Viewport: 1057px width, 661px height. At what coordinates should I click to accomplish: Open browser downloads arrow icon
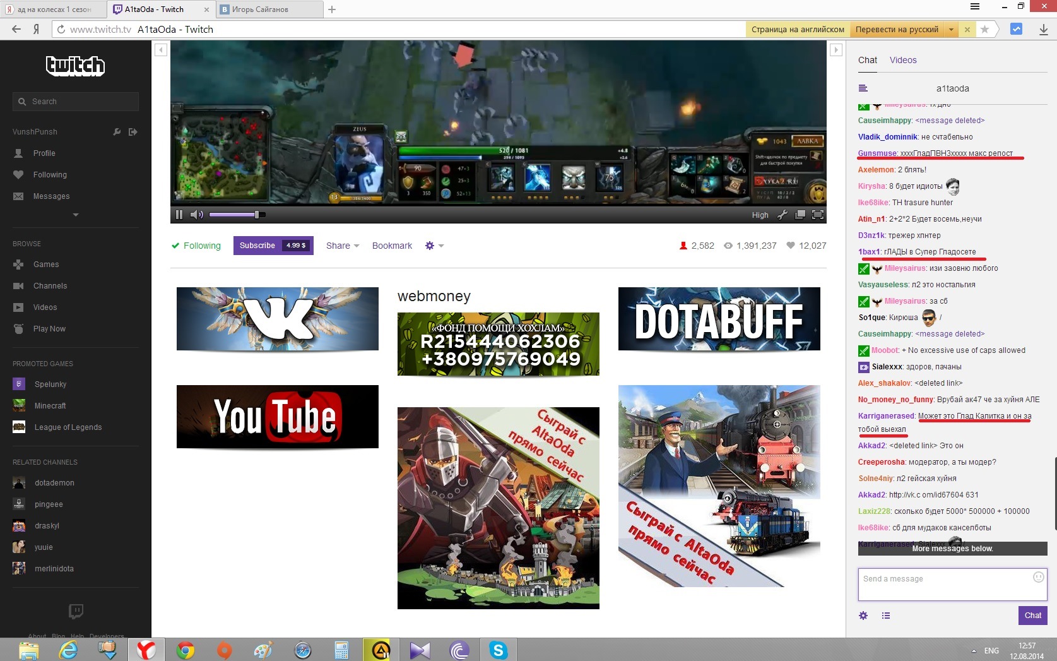click(x=1044, y=29)
